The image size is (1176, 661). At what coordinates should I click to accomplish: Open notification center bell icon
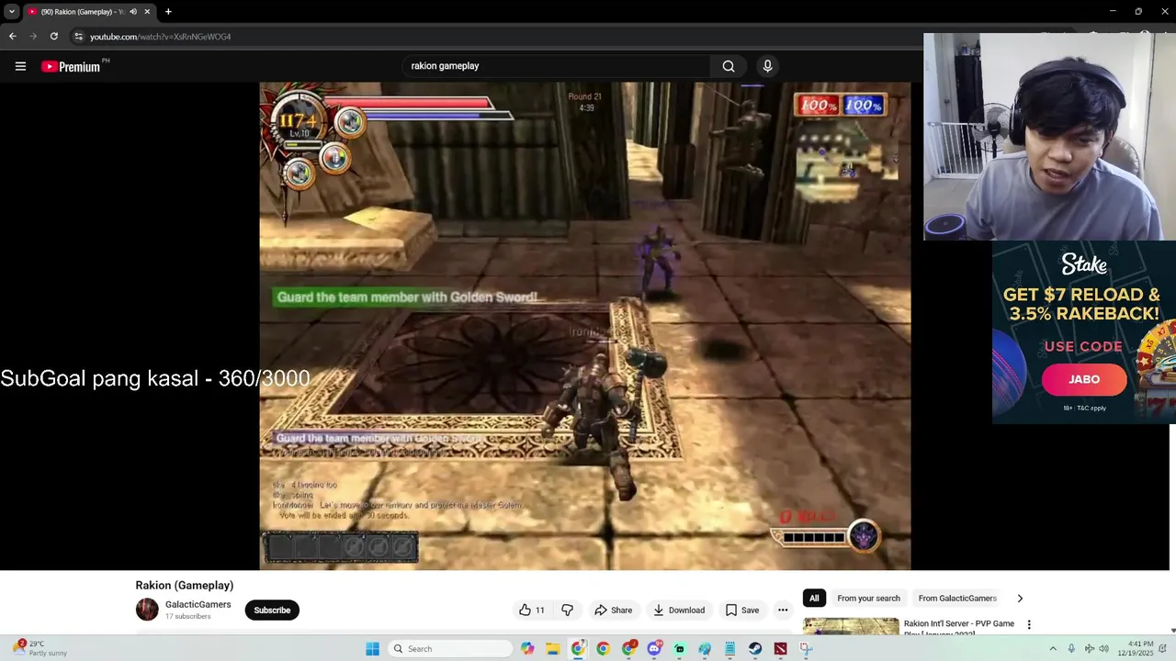(x=1162, y=649)
